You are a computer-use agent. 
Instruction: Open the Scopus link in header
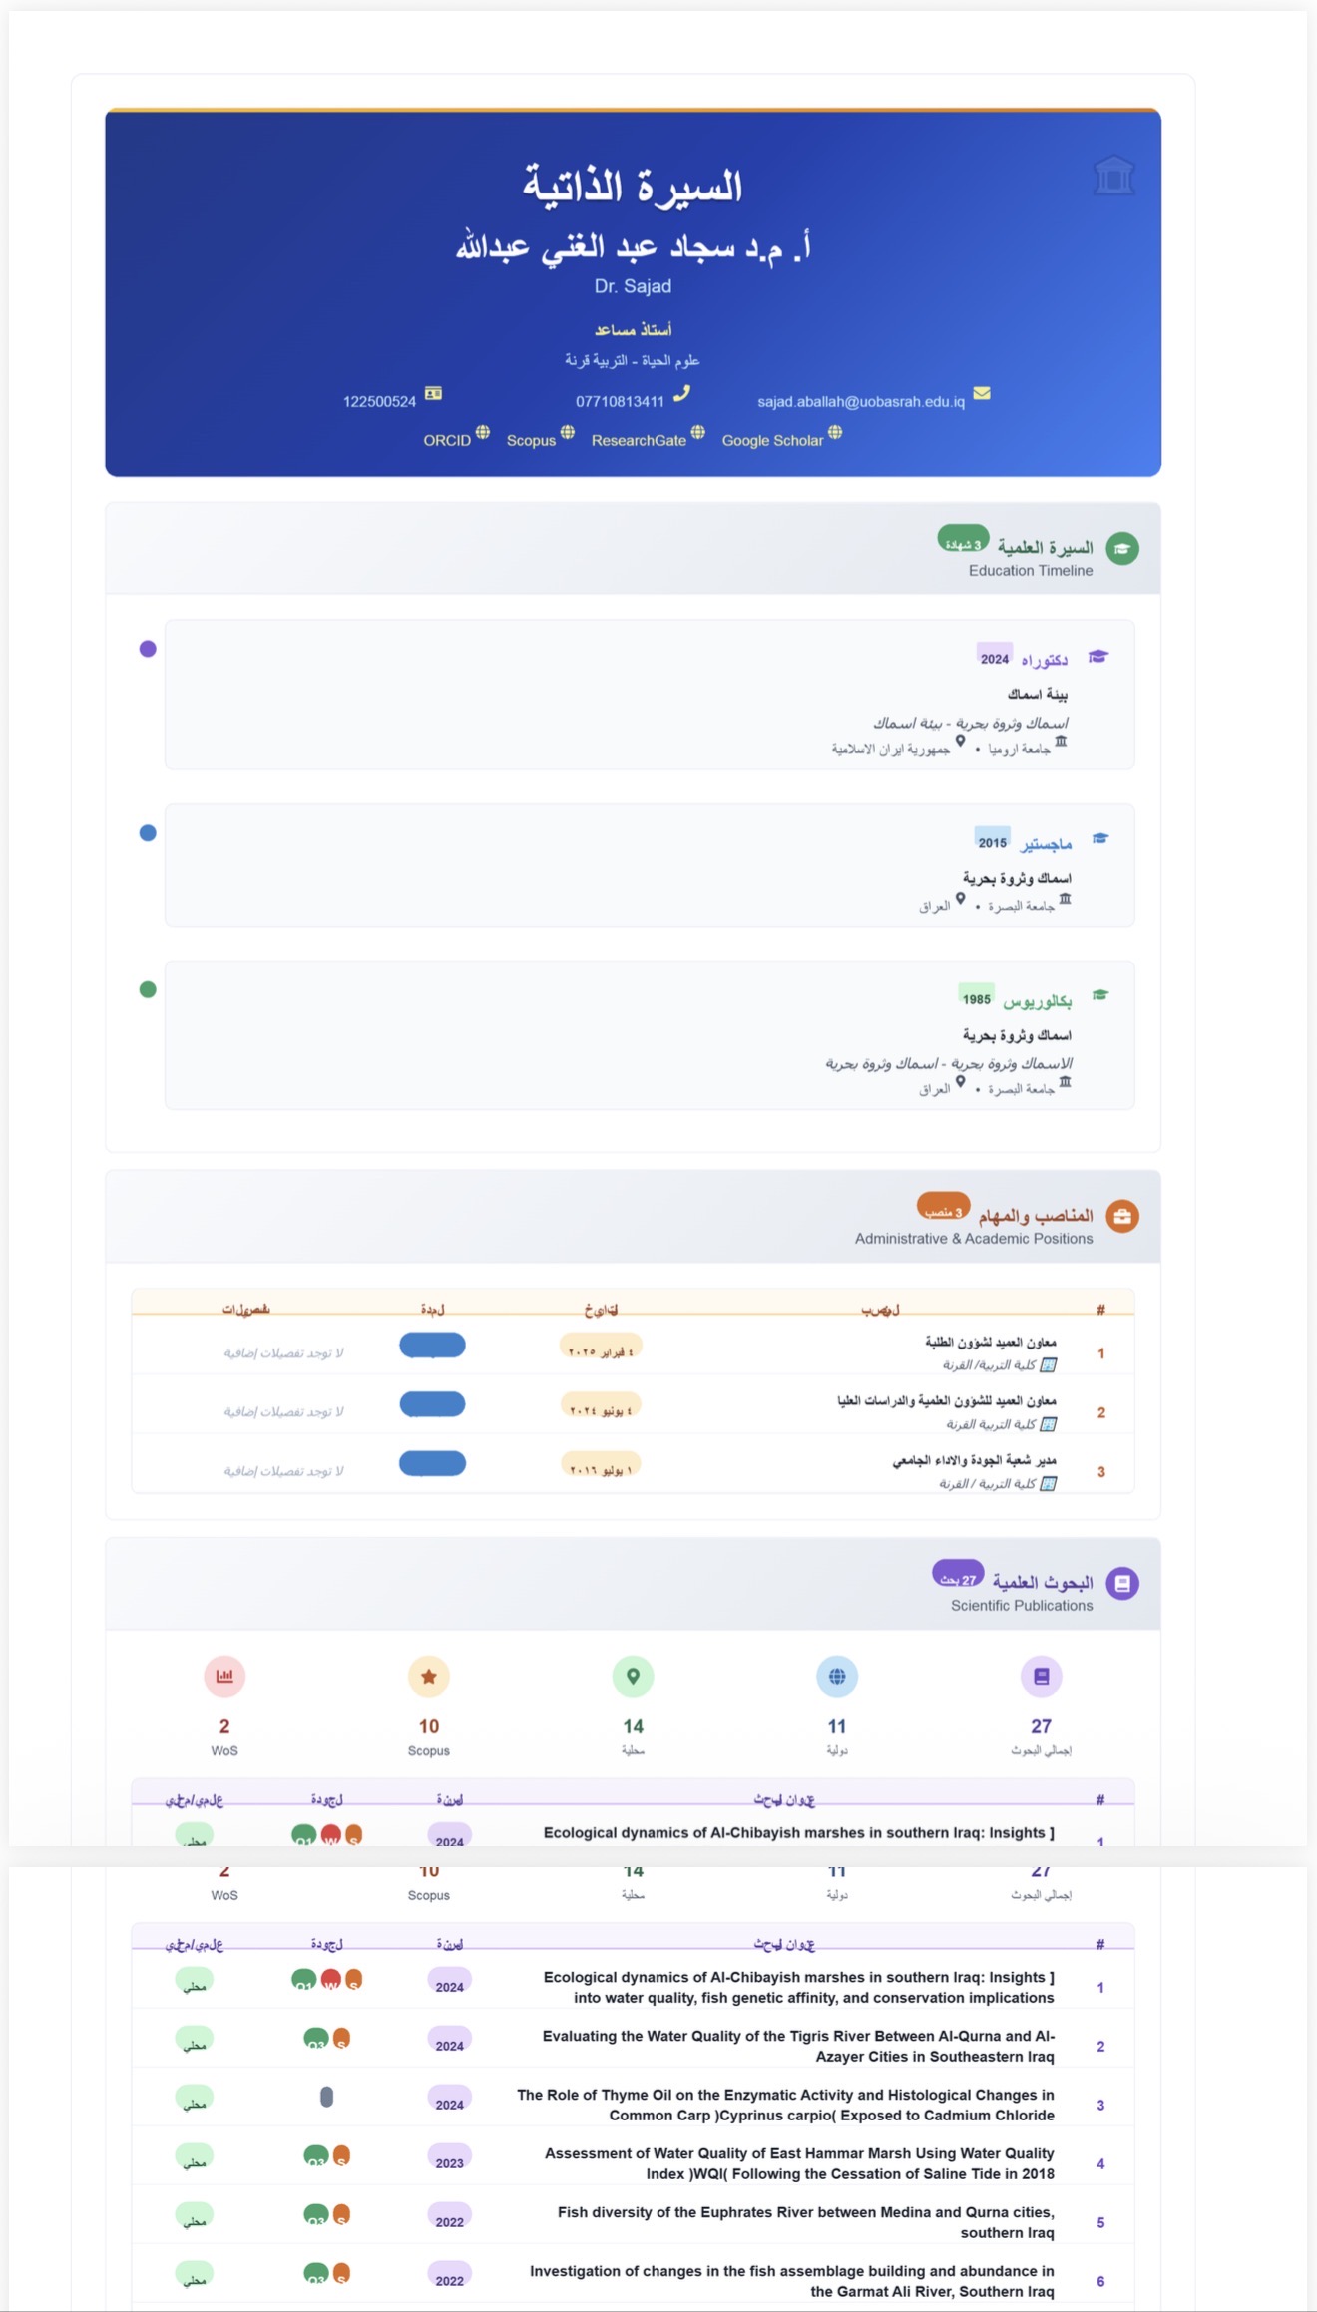pyautogui.click(x=531, y=440)
